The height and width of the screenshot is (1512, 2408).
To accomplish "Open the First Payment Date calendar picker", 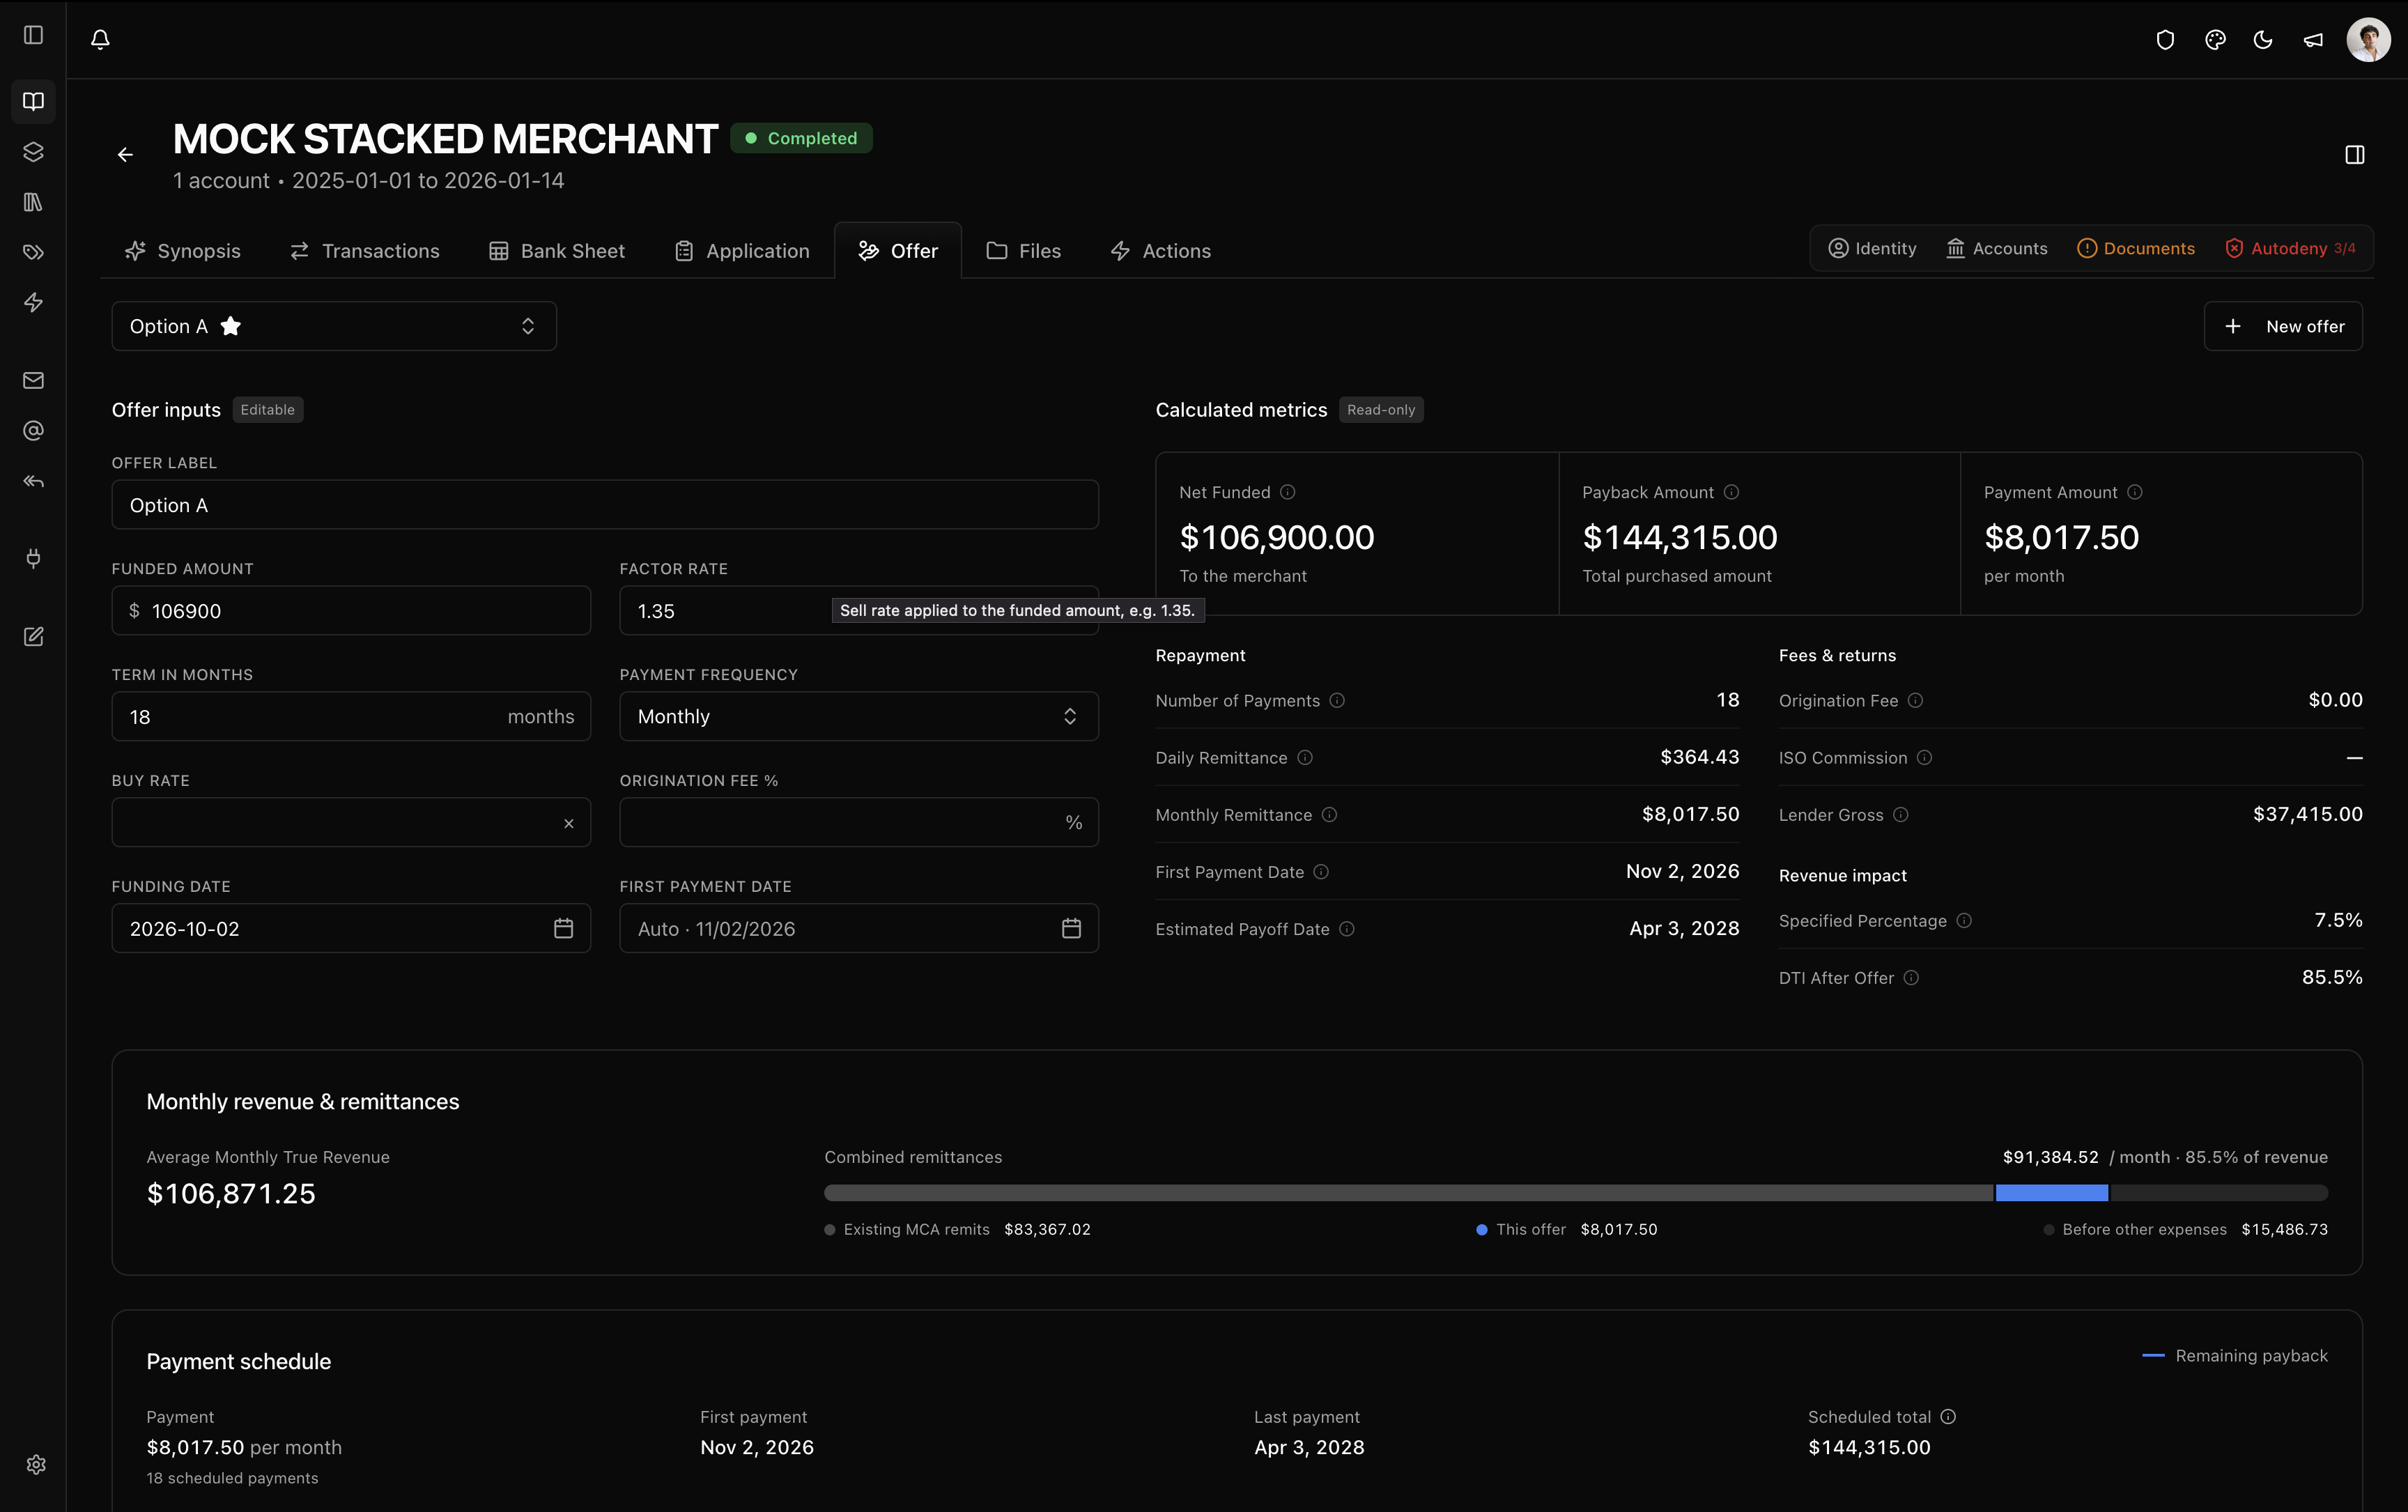I will pyautogui.click(x=1071, y=928).
